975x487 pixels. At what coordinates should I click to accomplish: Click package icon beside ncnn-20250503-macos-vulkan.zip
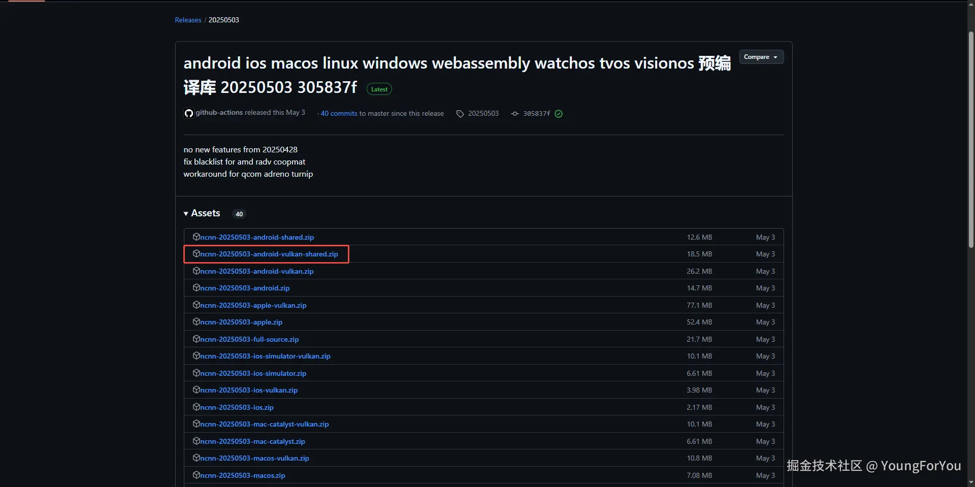196,458
